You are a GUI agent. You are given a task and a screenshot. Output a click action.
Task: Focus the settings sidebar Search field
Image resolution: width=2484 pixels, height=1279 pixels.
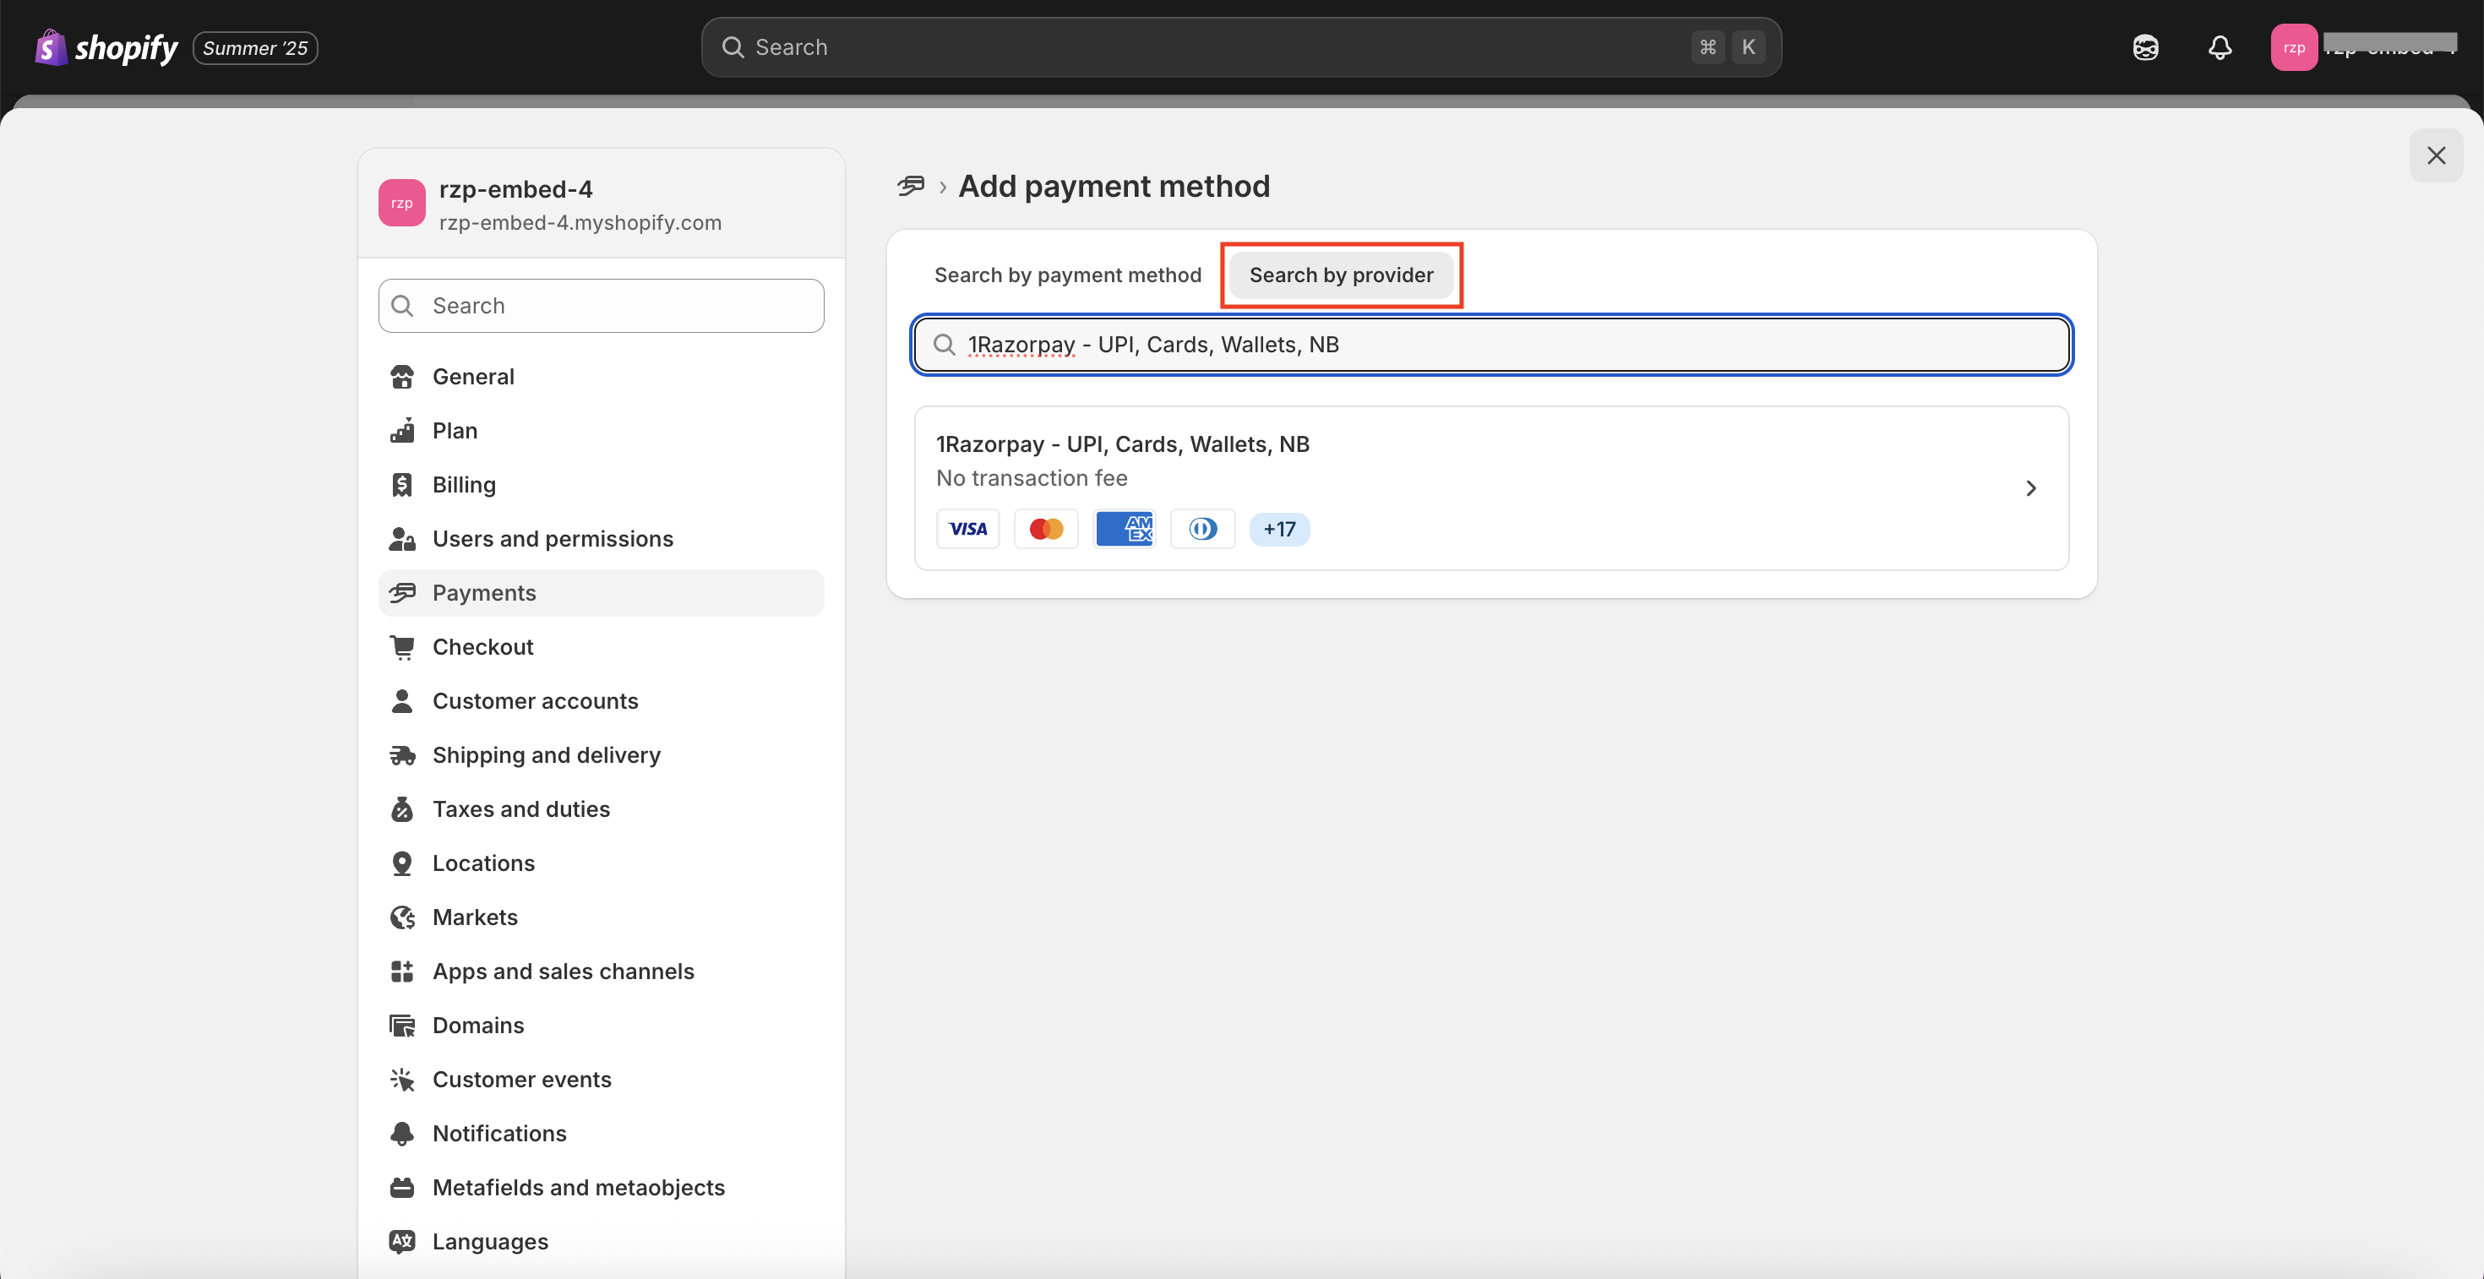601,306
